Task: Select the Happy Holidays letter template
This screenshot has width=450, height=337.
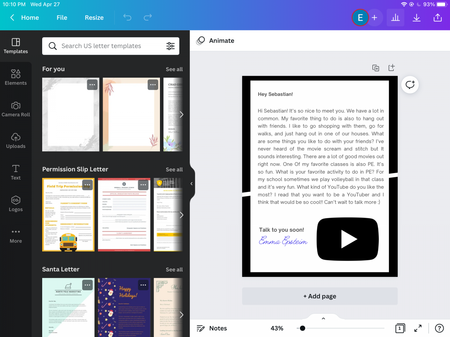Action: (x=124, y=308)
